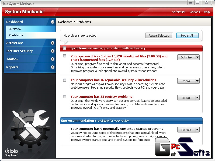215x161 pixels.
Task: Close the iolo System Mechanic window
Action: 206,2
